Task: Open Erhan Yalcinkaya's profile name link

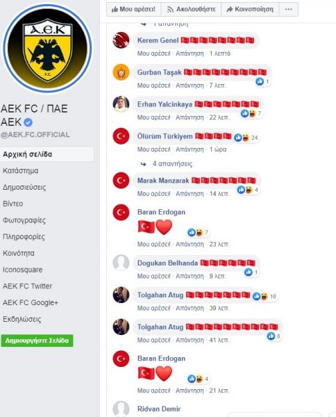Action: click(x=165, y=104)
